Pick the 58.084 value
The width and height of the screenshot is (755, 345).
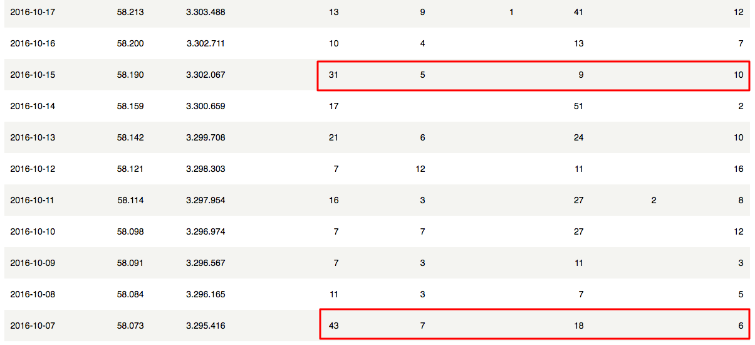pyautogui.click(x=130, y=294)
